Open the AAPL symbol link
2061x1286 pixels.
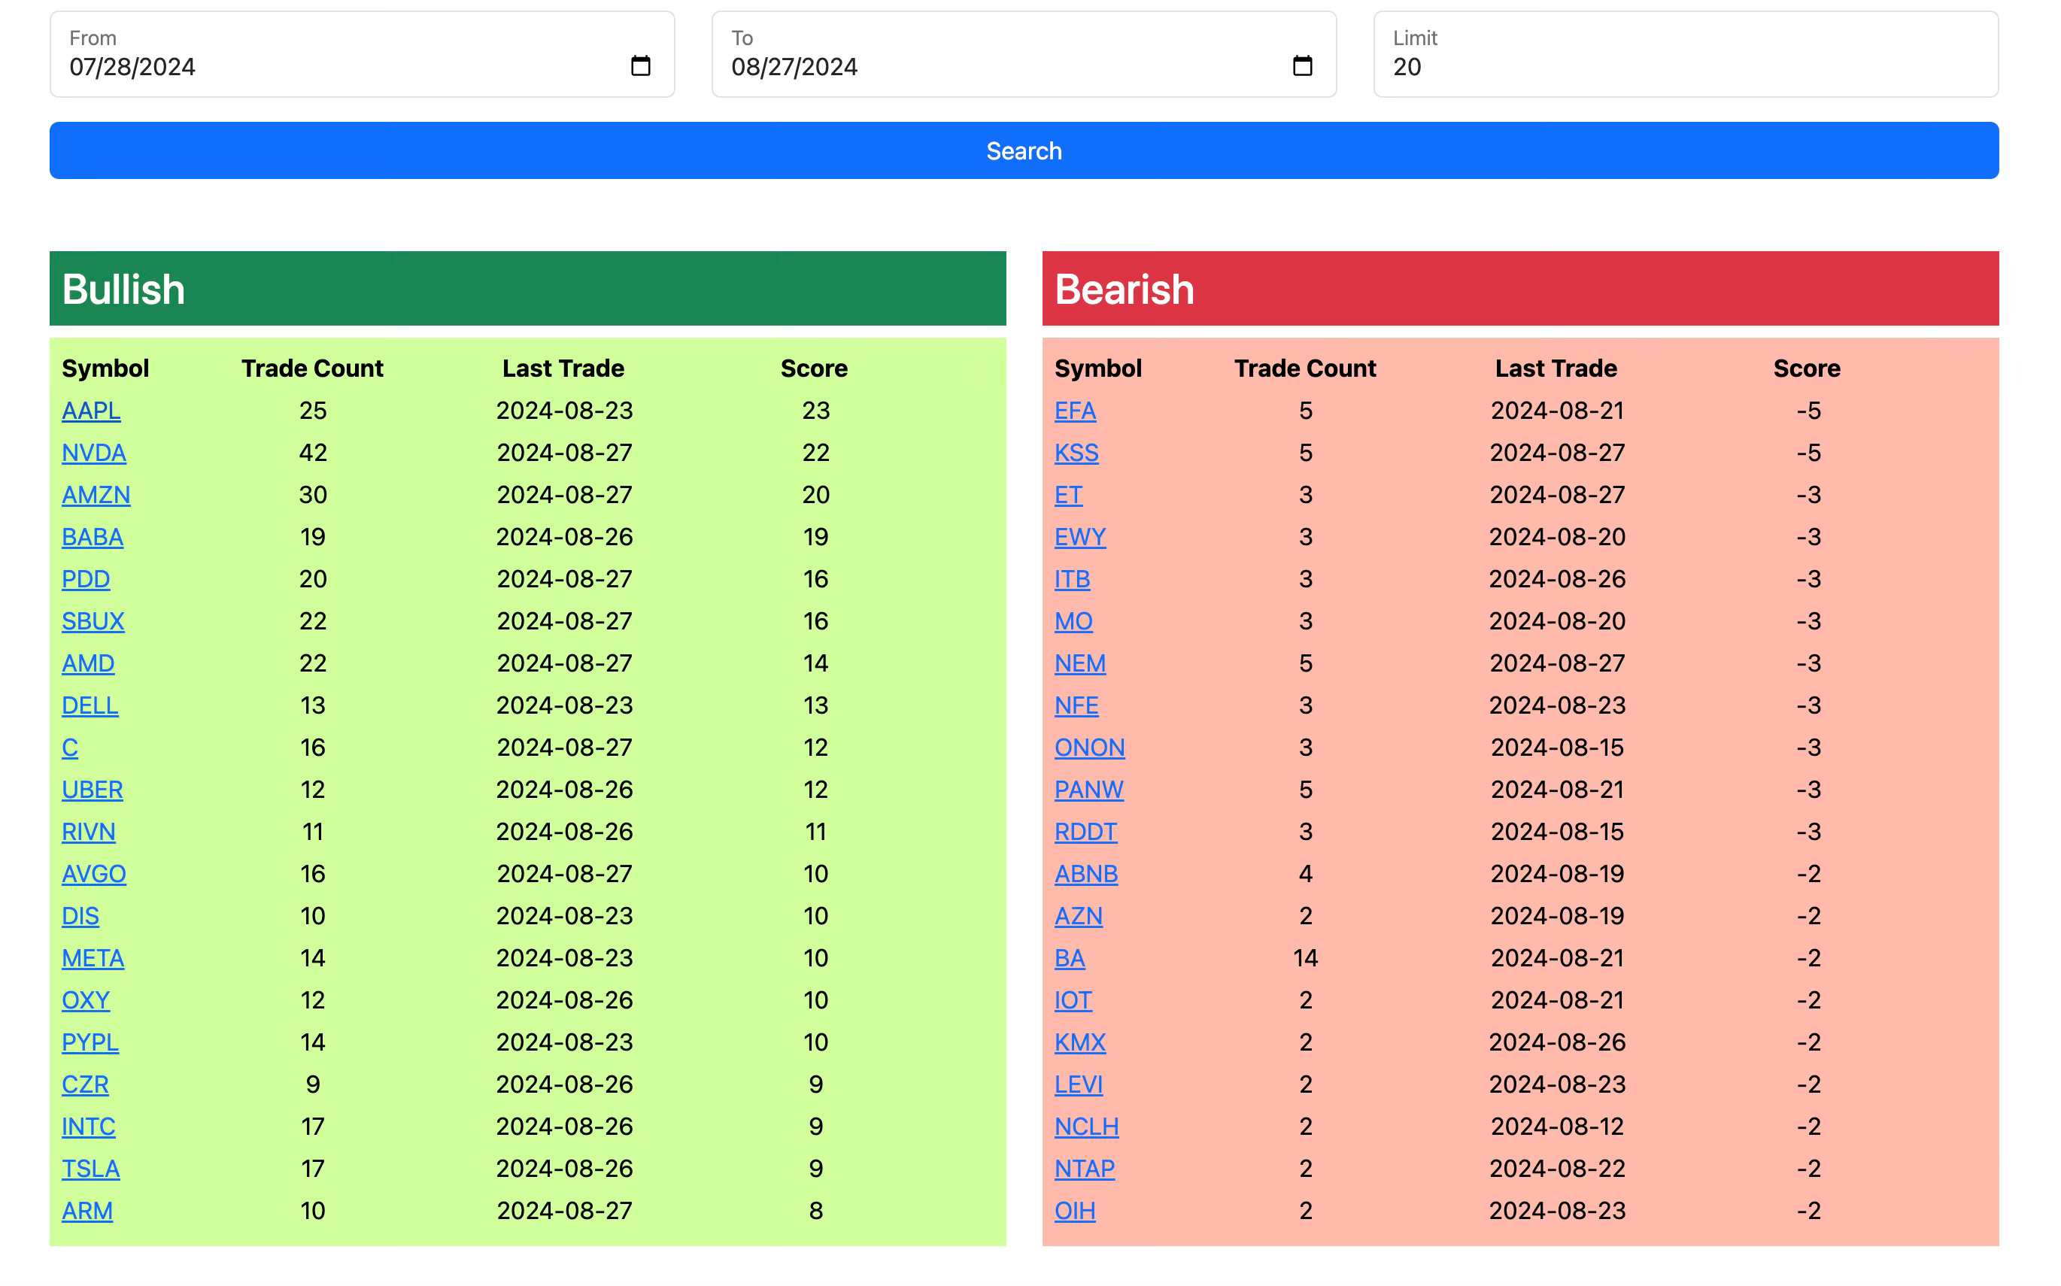tap(91, 411)
